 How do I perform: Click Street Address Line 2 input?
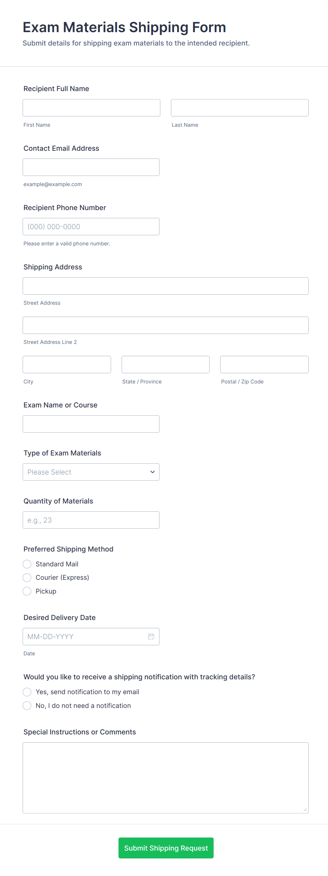pos(165,325)
